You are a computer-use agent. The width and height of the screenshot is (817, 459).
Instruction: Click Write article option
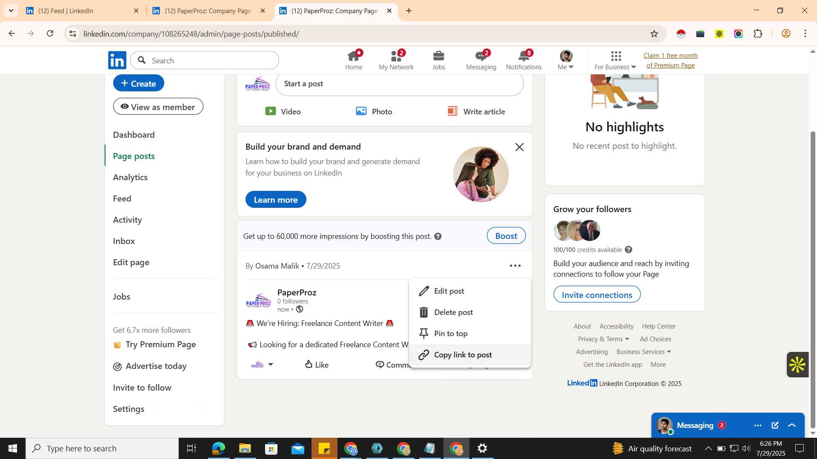tap(476, 111)
